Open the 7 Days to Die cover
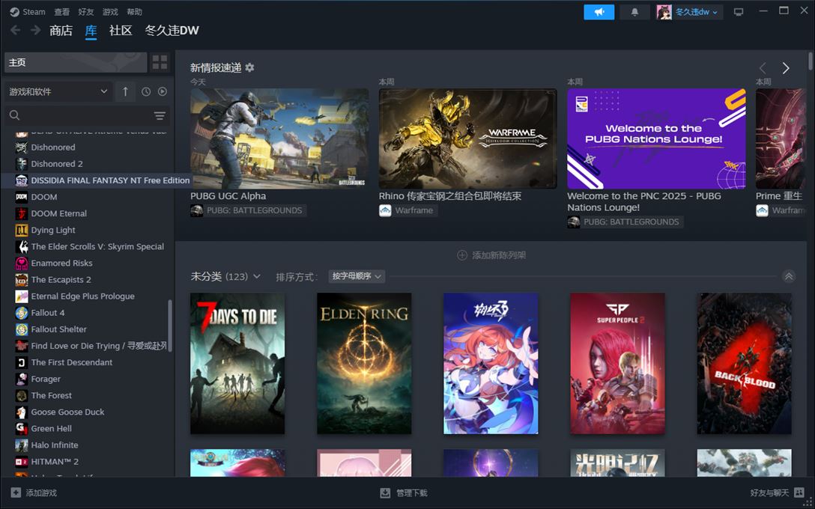This screenshot has width=815, height=509. point(237,364)
